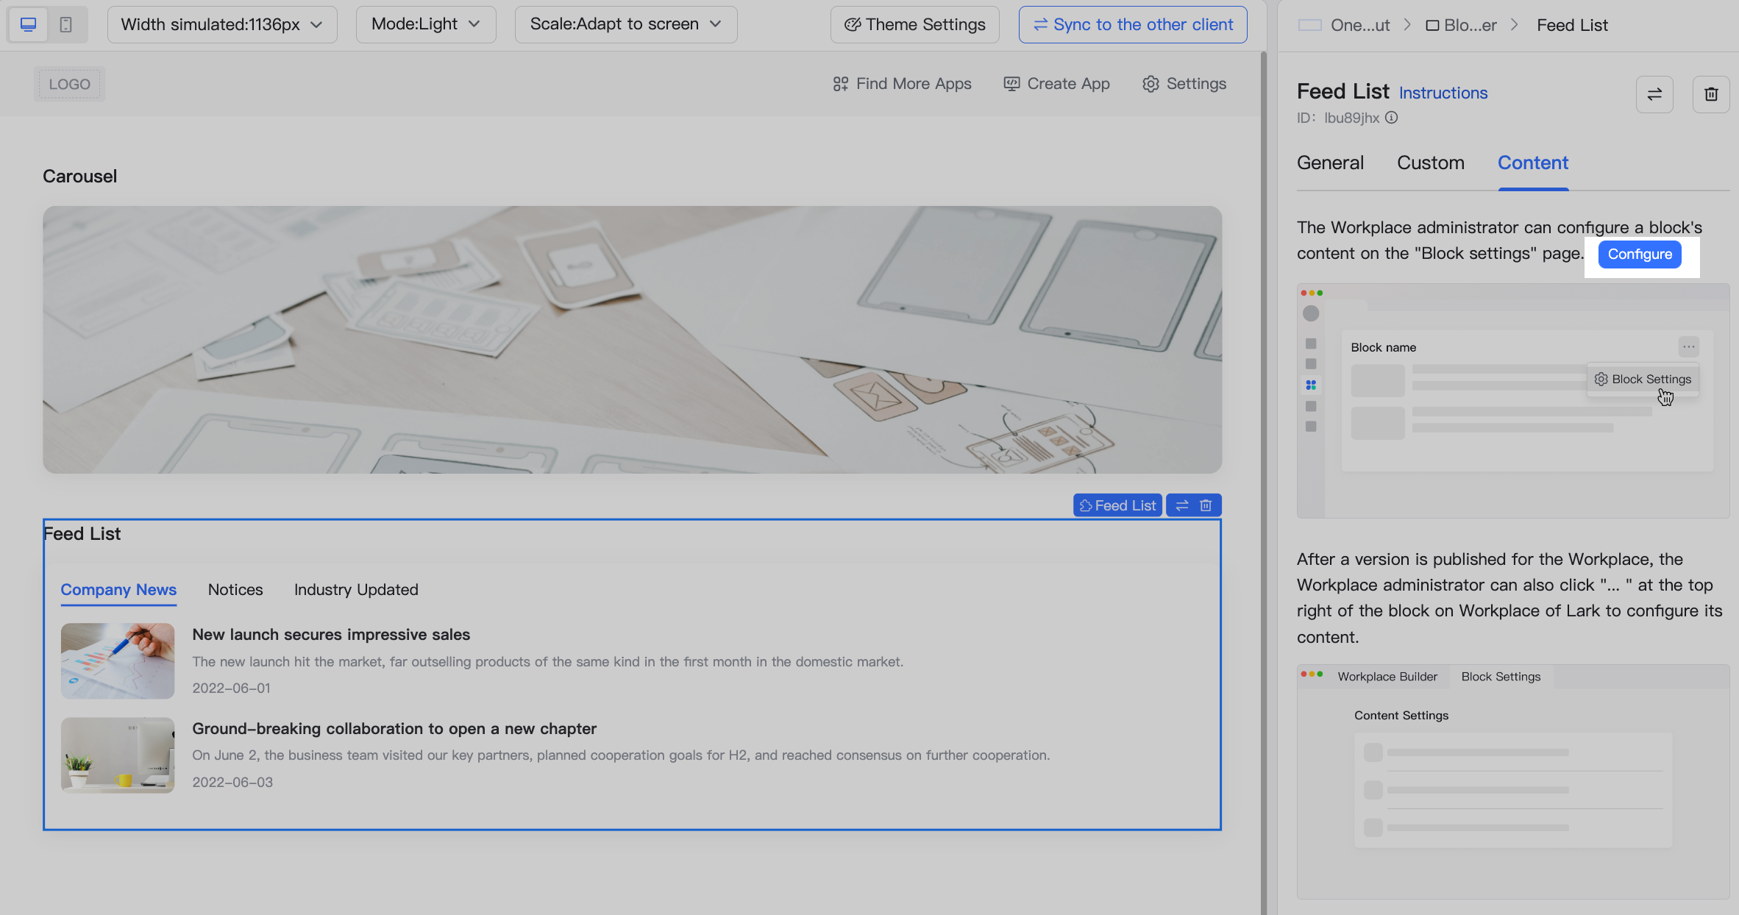This screenshot has width=1739, height=915.
Task: Select the Notices feed tab
Action: tap(235, 590)
